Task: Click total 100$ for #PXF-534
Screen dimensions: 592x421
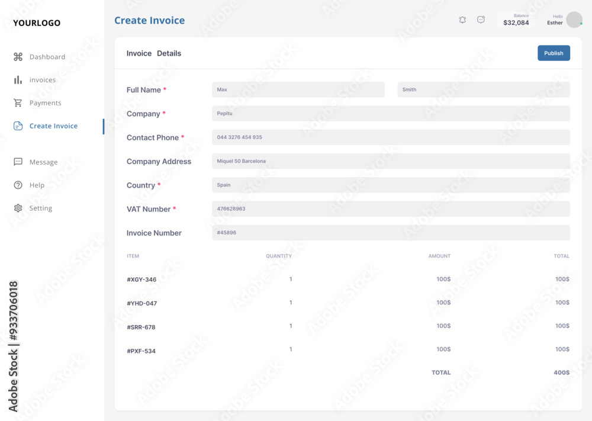Action: click(562, 349)
